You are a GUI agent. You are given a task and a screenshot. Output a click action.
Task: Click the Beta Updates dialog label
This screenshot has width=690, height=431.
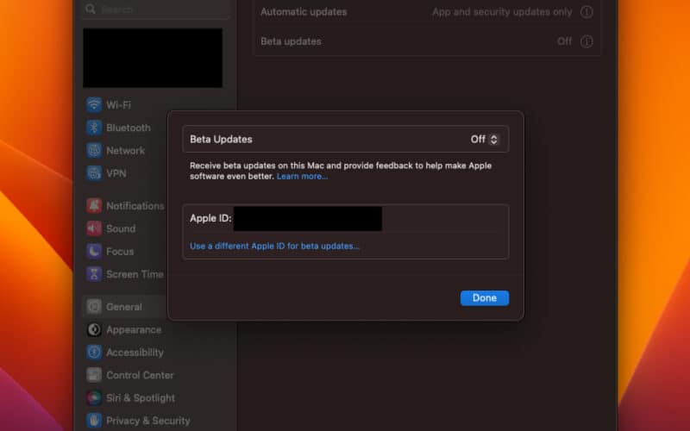tap(221, 140)
